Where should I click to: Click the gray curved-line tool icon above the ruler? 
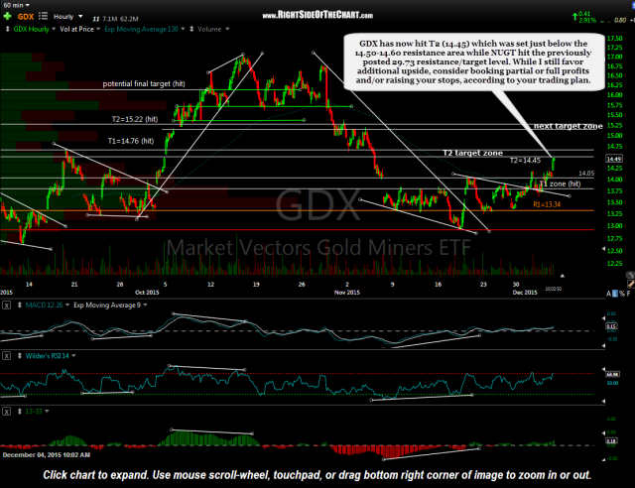pos(631,275)
